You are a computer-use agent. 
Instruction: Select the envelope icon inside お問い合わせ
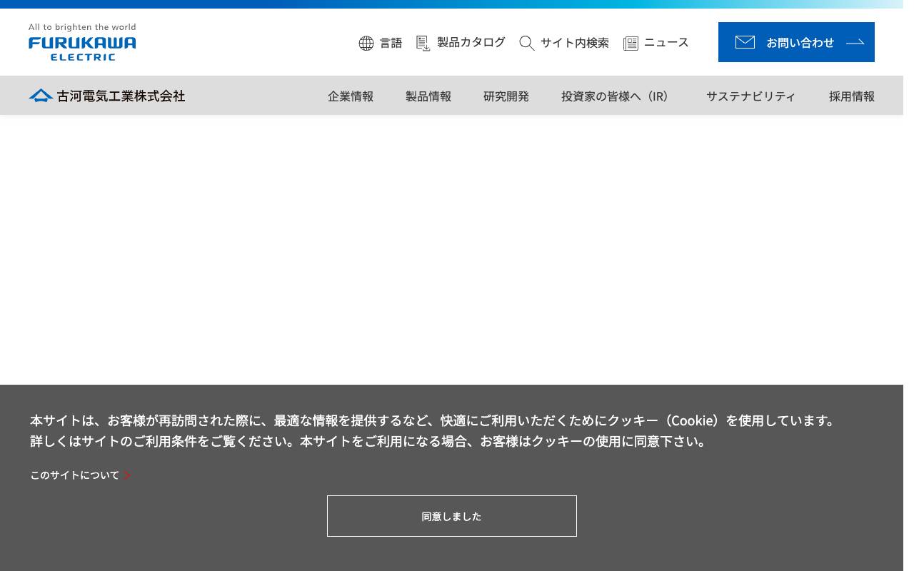(x=745, y=42)
